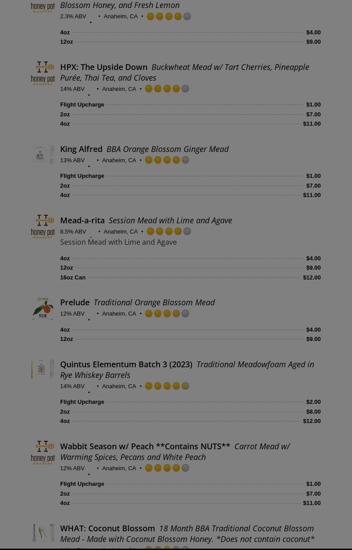Viewport: 352px width, 550px height.
Task: Select Quintus Elementum Batch 3 (2023) title
Action: tap(126, 364)
